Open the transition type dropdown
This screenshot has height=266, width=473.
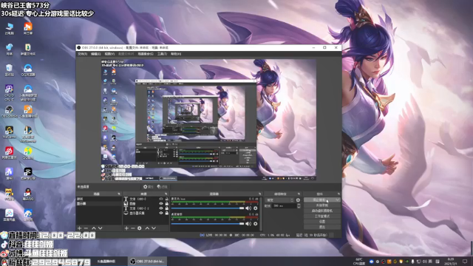click(279, 200)
